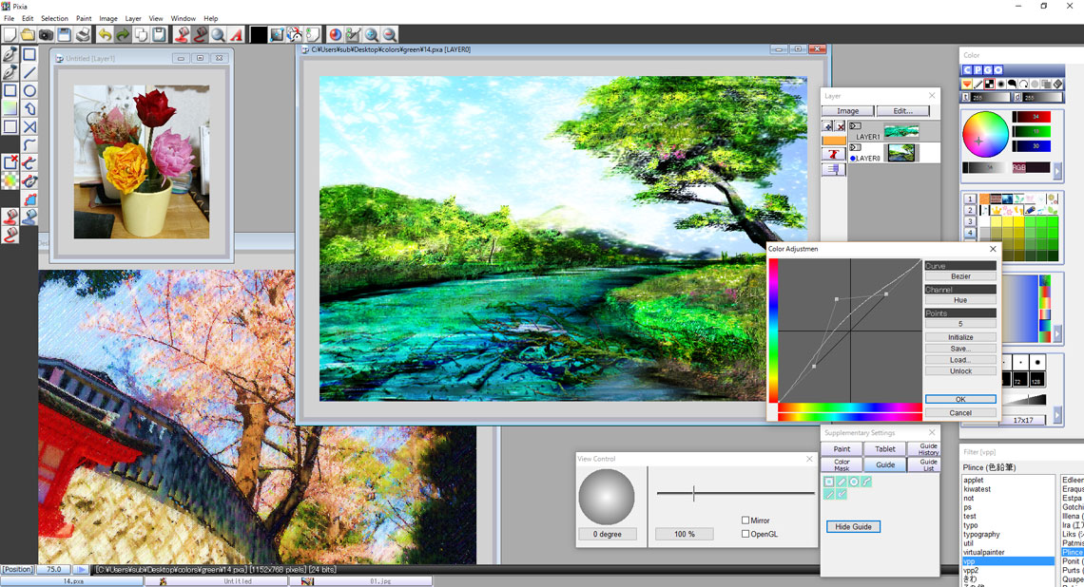
Task: Select the circle shape tool
Action: [x=29, y=91]
